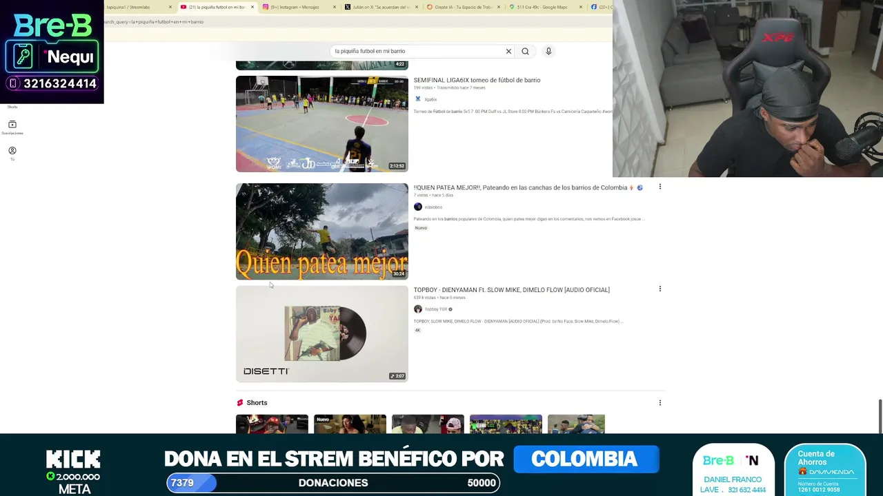Open the liga6ix channel avatar
Screen dimensions: 883x496
pos(417,99)
